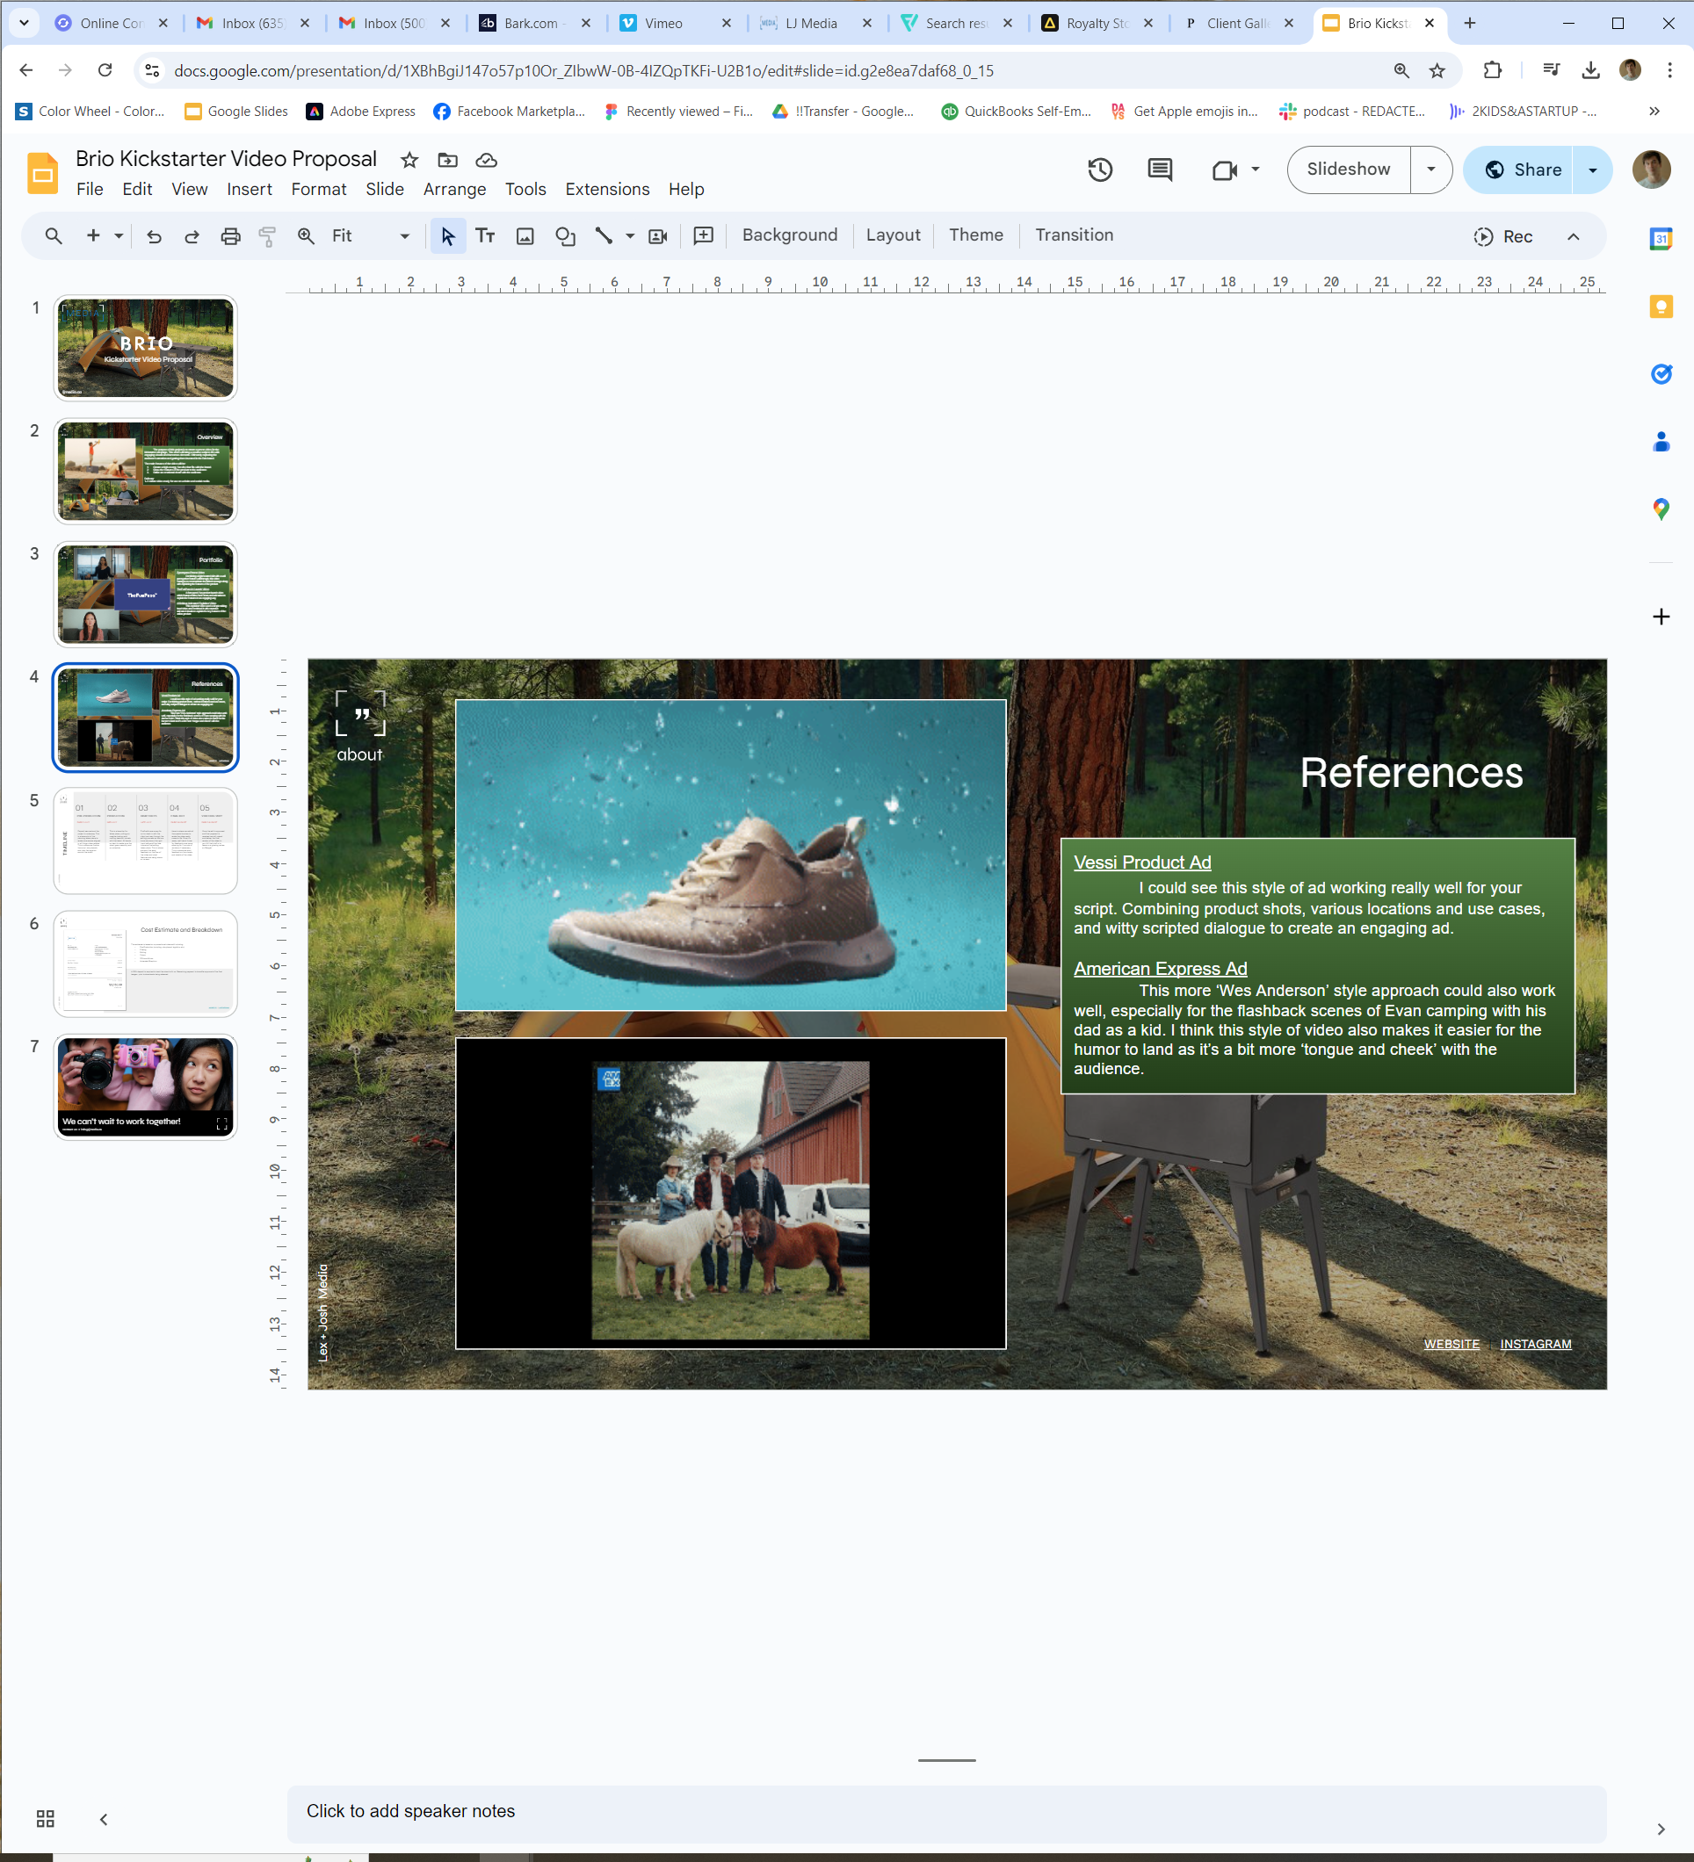The image size is (1694, 1862).
Task: Click the zoom magnifier tool
Action: pyautogui.click(x=306, y=235)
